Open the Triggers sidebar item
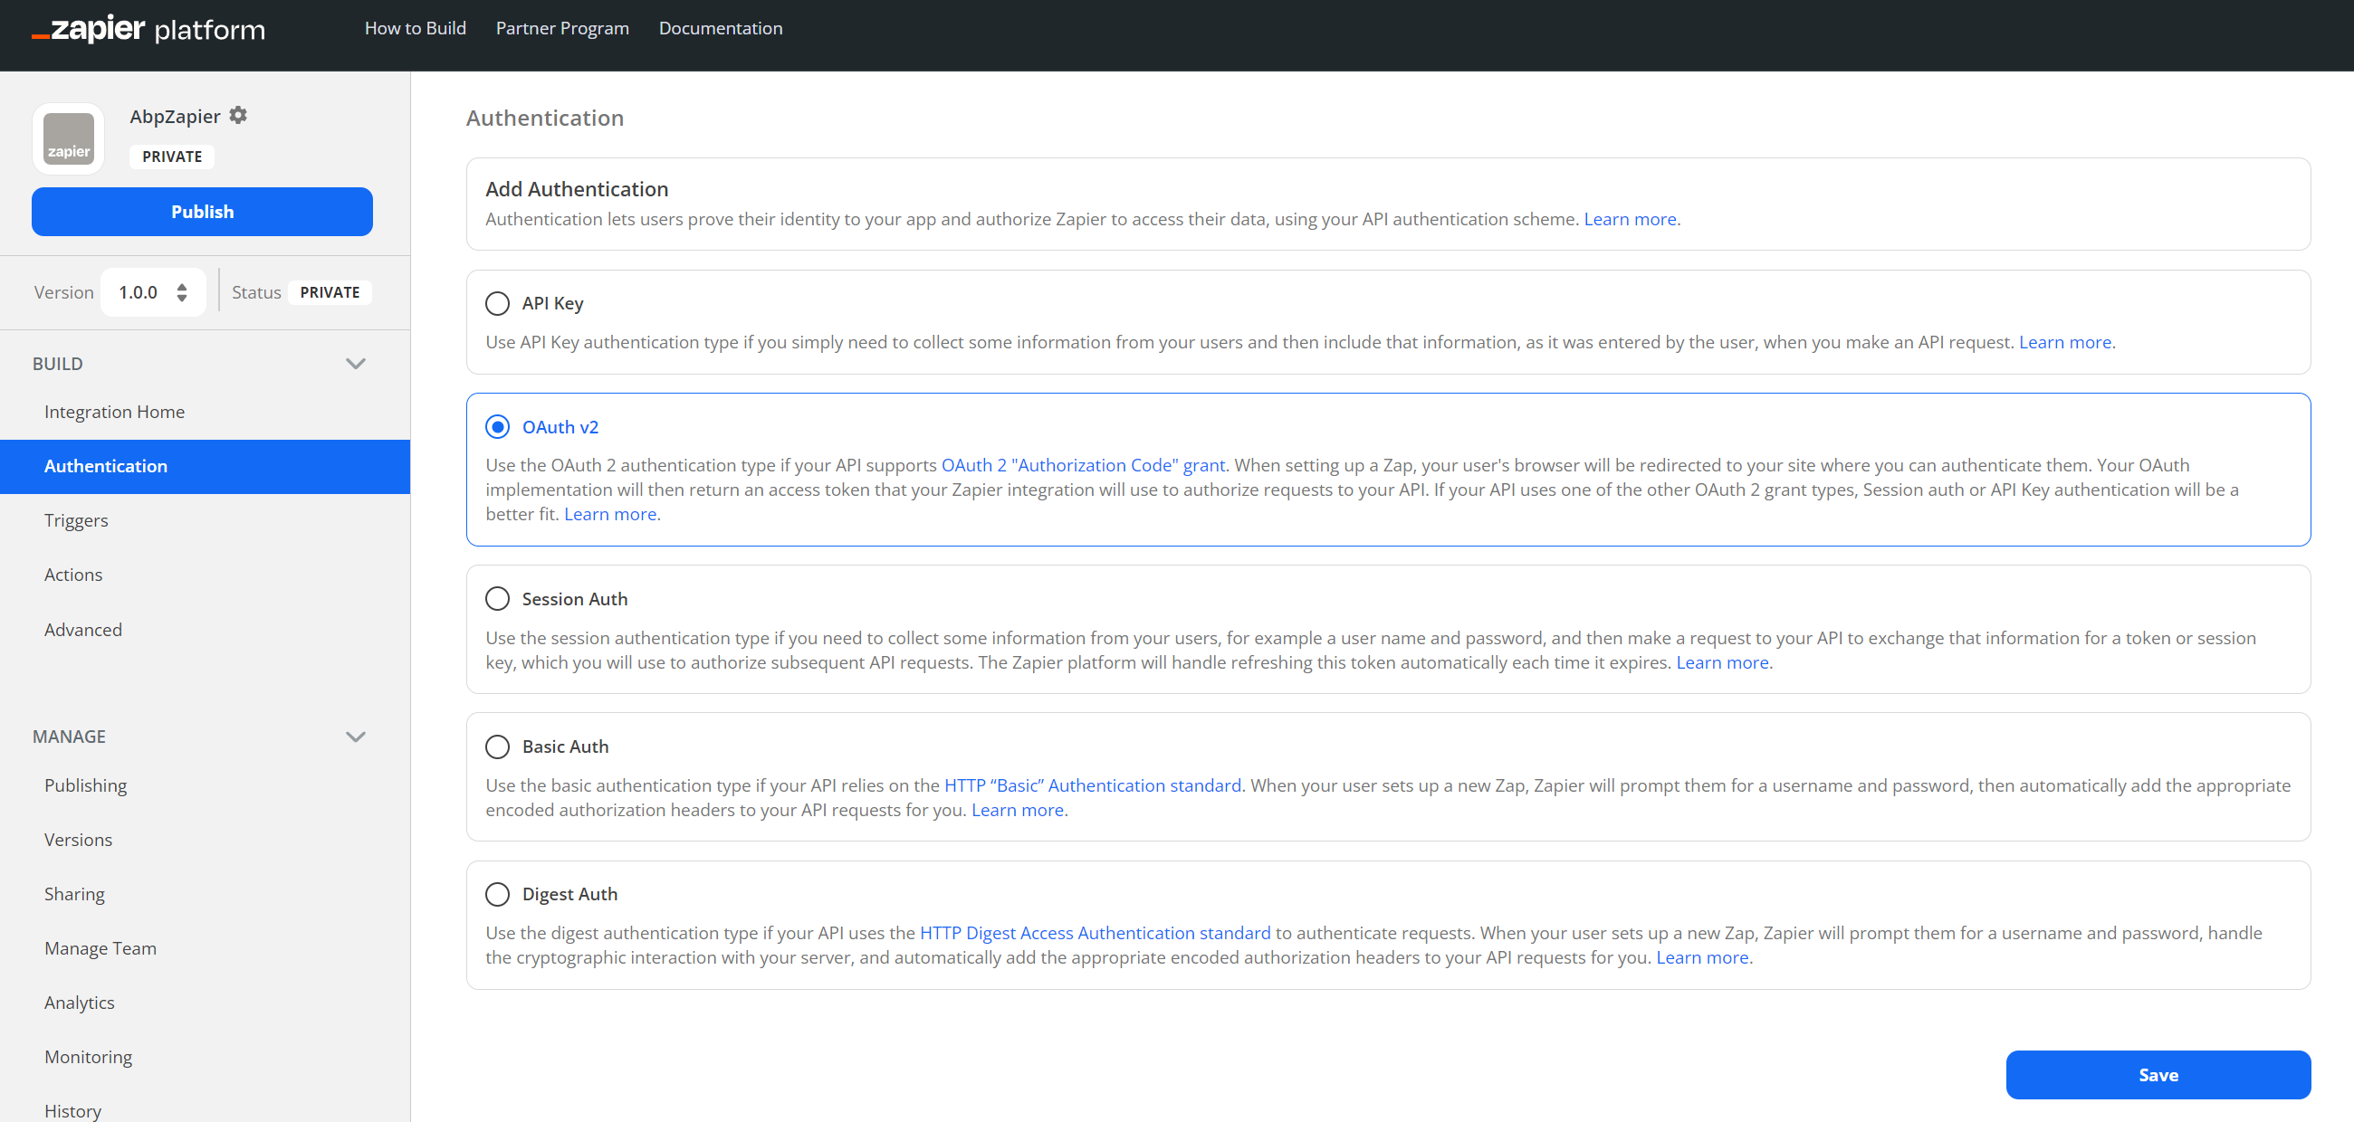The height and width of the screenshot is (1122, 2354). coord(76,520)
